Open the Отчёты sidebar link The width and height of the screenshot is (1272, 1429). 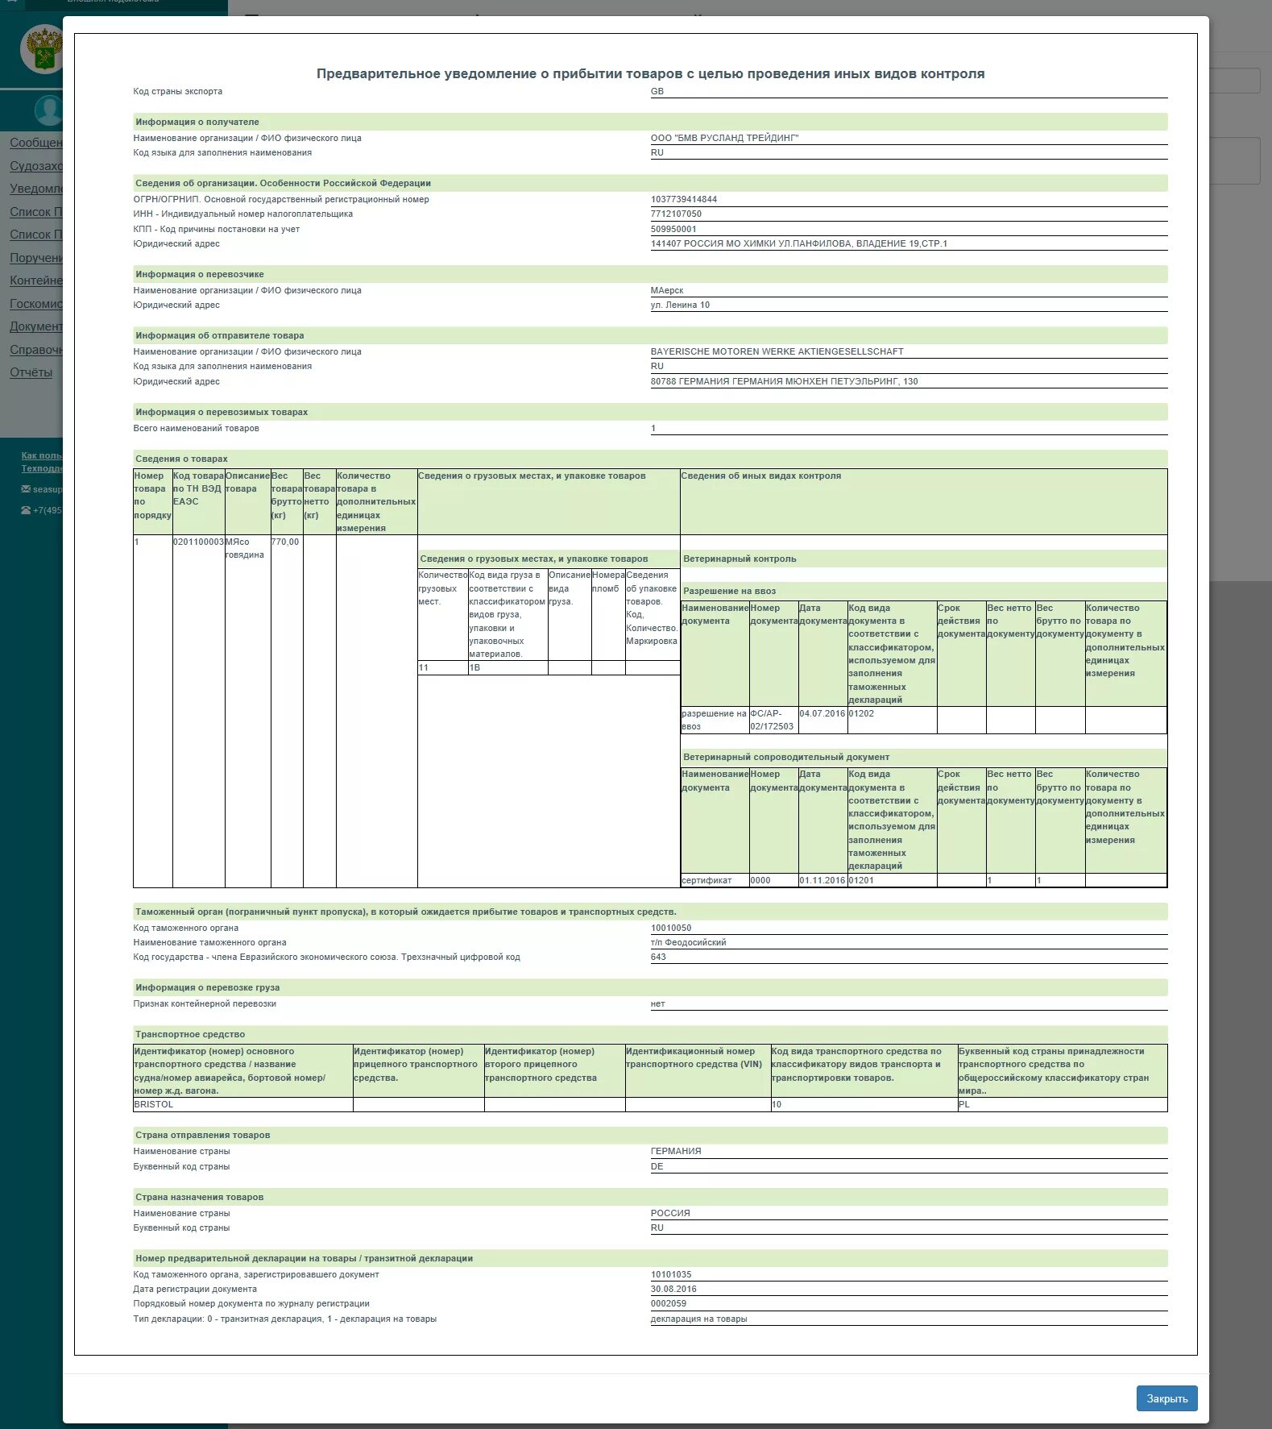click(x=31, y=372)
